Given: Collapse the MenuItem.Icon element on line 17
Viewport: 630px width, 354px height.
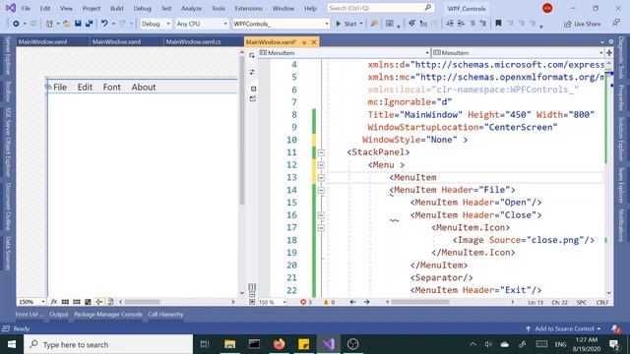Looking at the screenshot, I should coord(321,228).
